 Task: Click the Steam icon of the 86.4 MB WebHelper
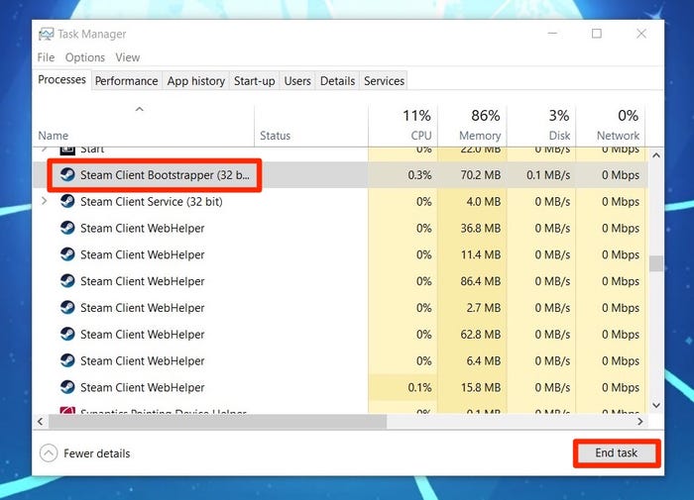(x=67, y=281)
